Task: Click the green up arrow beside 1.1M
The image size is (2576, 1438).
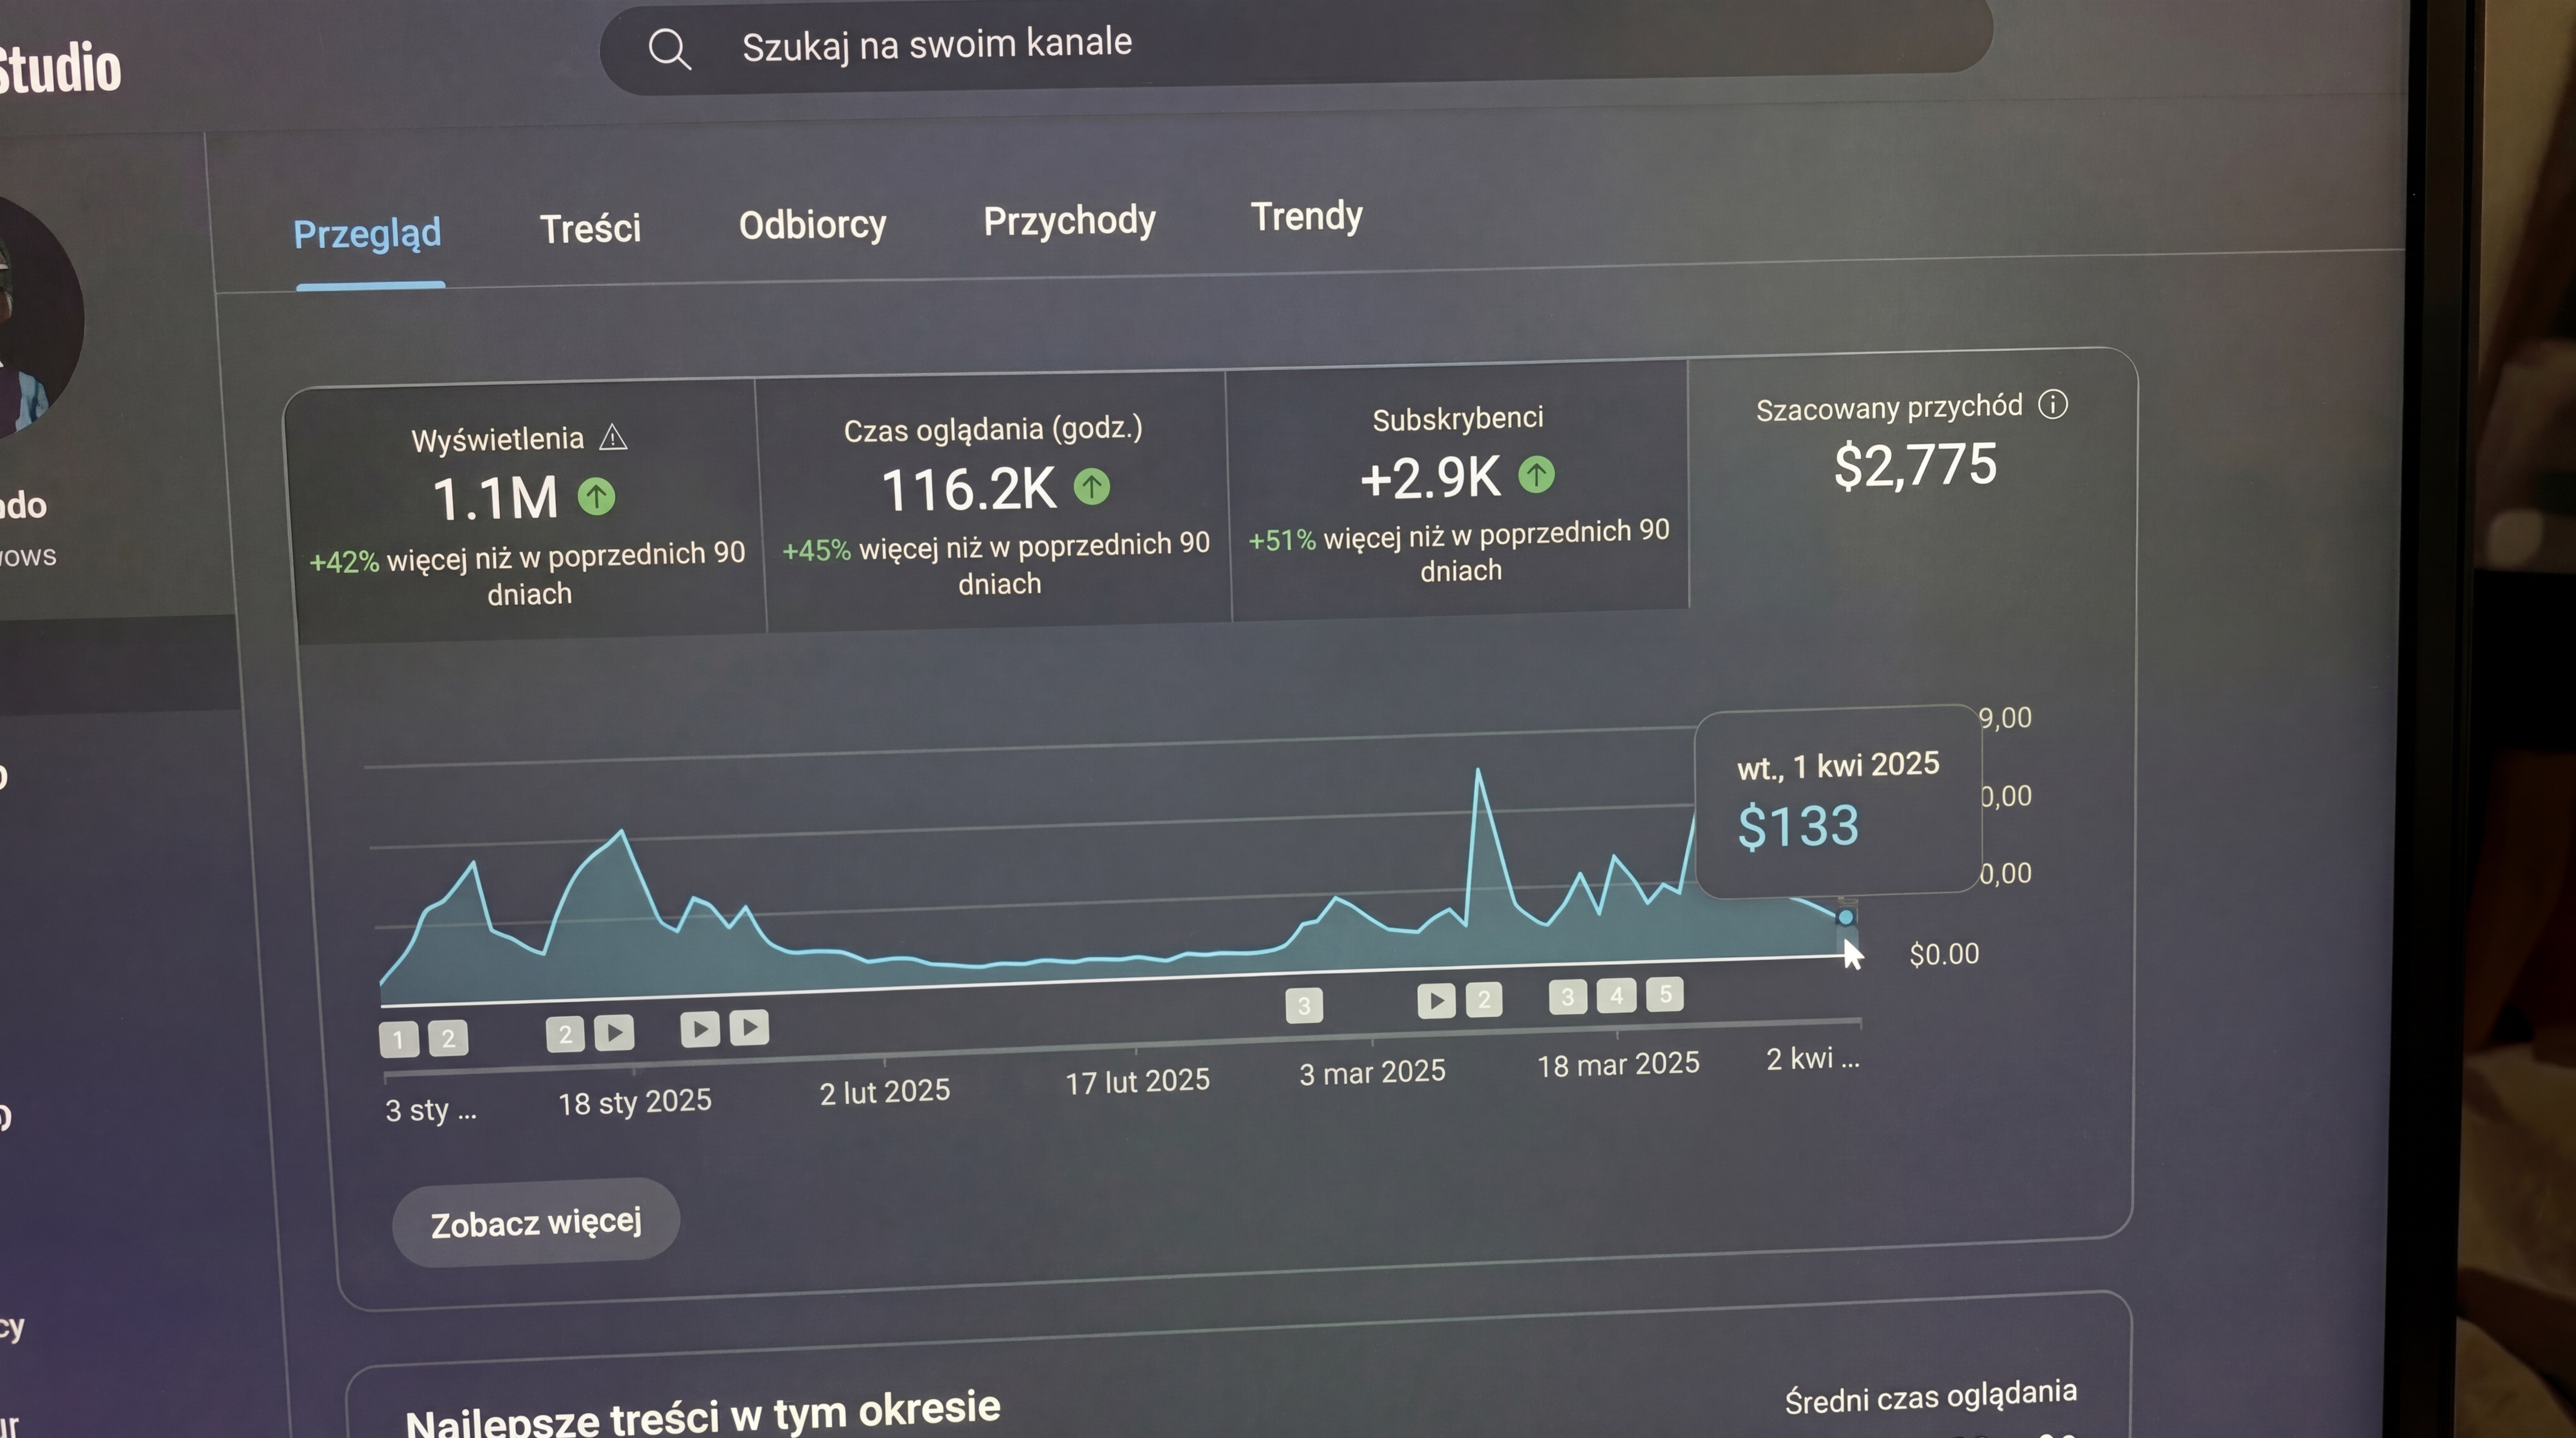Action: pyautogui.click(x=597, y=496)
